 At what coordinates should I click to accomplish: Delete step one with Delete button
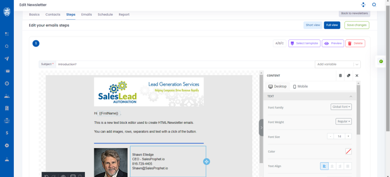pos(355,43)
